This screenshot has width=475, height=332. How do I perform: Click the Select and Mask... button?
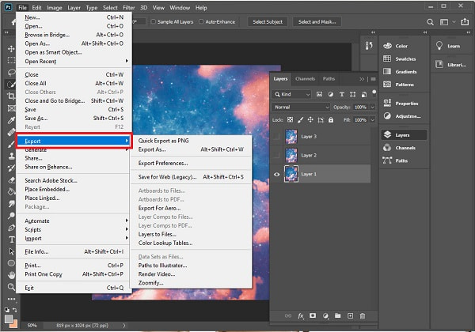pos(317,22)
